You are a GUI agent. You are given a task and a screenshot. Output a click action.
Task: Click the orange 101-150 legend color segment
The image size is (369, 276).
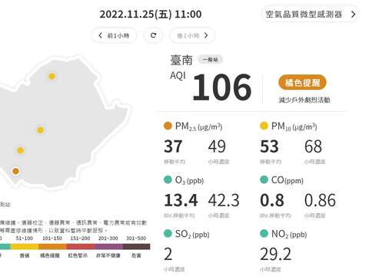click(52, 247)
